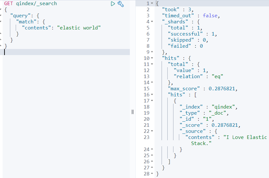Click the "successful" : 1 line
The width and height of the screenshot is (269, 178).
click(192, 34)
